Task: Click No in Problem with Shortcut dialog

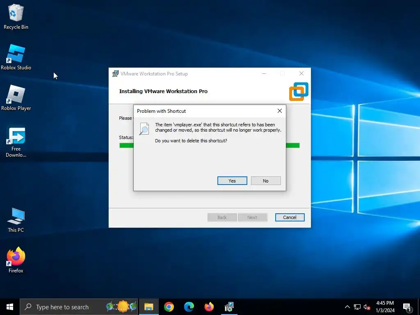Action: (266, 181)
